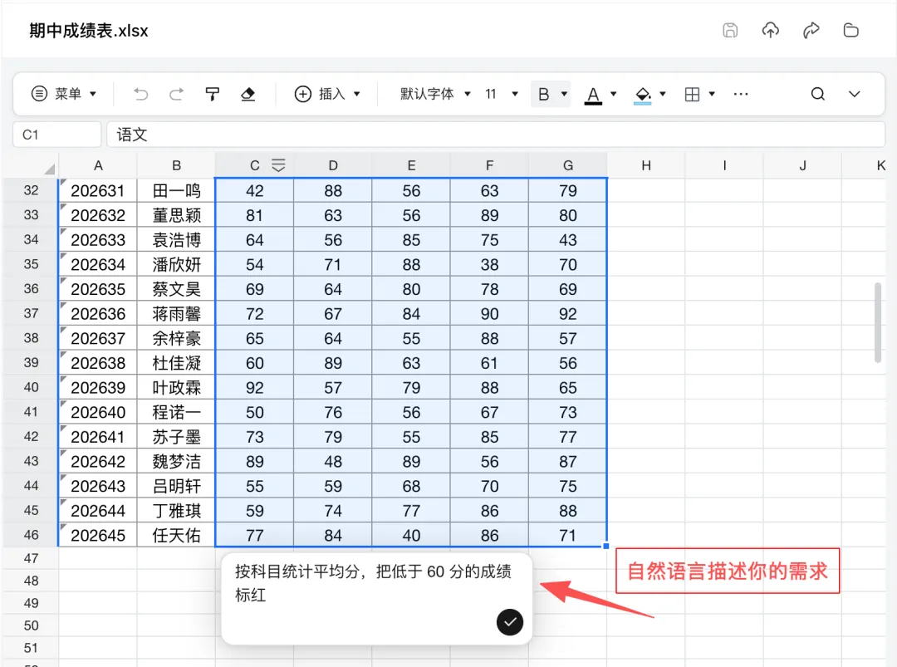Click the name cell 苏子墨
The width and height of the screenshot is (897, 667).
(176, 436)
